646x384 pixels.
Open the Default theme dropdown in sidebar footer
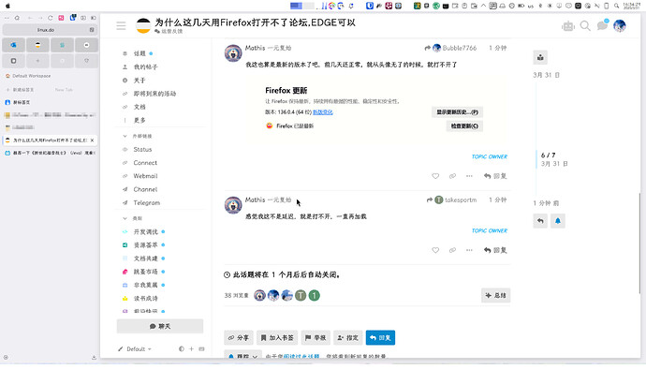pyautogui.click(x=135, y=349)
